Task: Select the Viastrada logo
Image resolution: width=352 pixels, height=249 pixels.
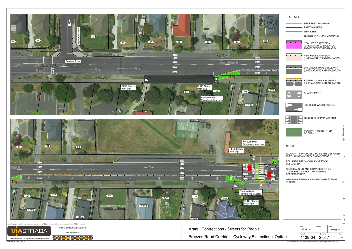Action: coord(29,231)
